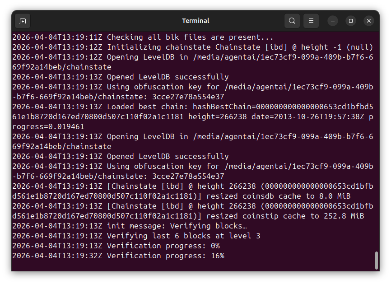Click the Terminal window title

195,21
